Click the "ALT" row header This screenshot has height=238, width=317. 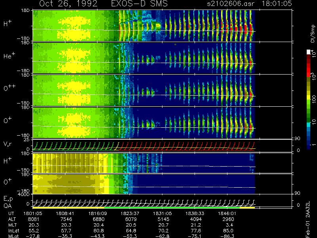tap(12, 219)
